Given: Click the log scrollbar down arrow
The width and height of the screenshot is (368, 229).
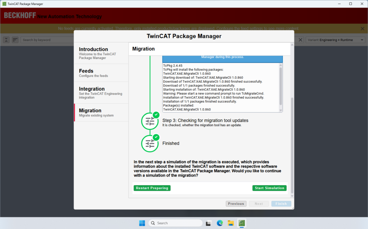Looking at the screenshot, I should (281, 110).
